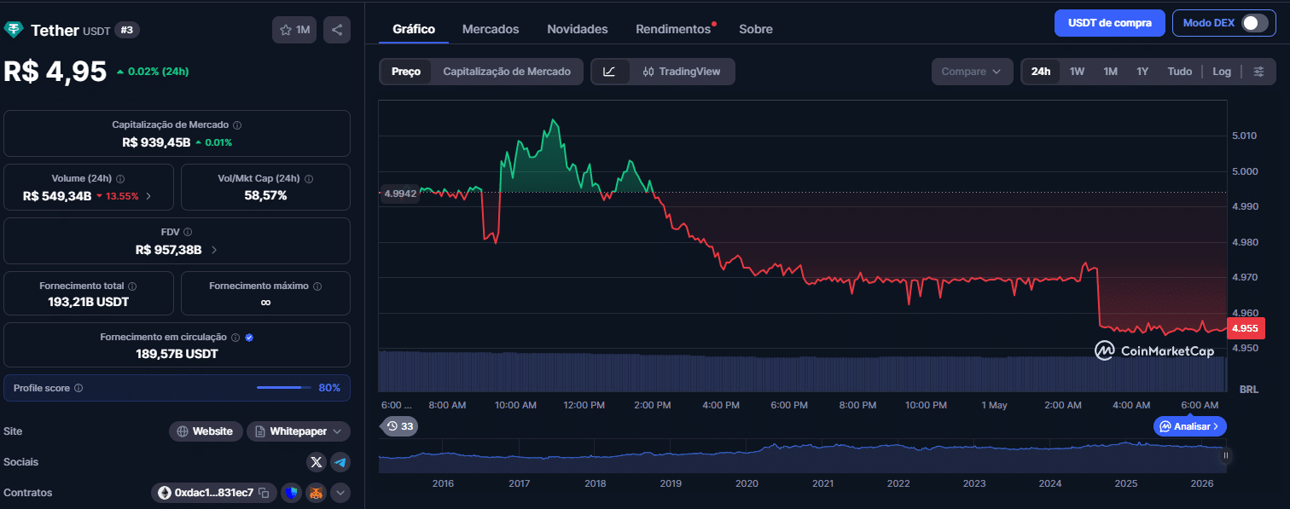Open the Gráfico tab
Viewport: 1290px width, 509px height.
click(x=414, y=29)
